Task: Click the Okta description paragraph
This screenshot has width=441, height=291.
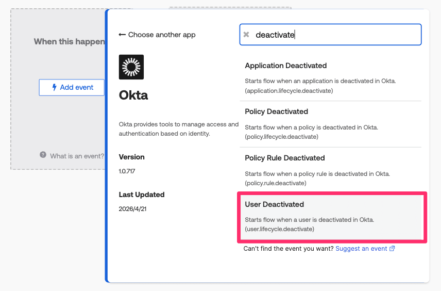Action: tap(178, 129)
